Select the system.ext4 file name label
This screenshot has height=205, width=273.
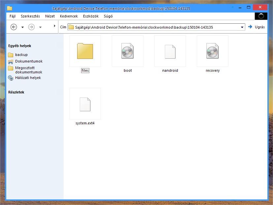85,123
